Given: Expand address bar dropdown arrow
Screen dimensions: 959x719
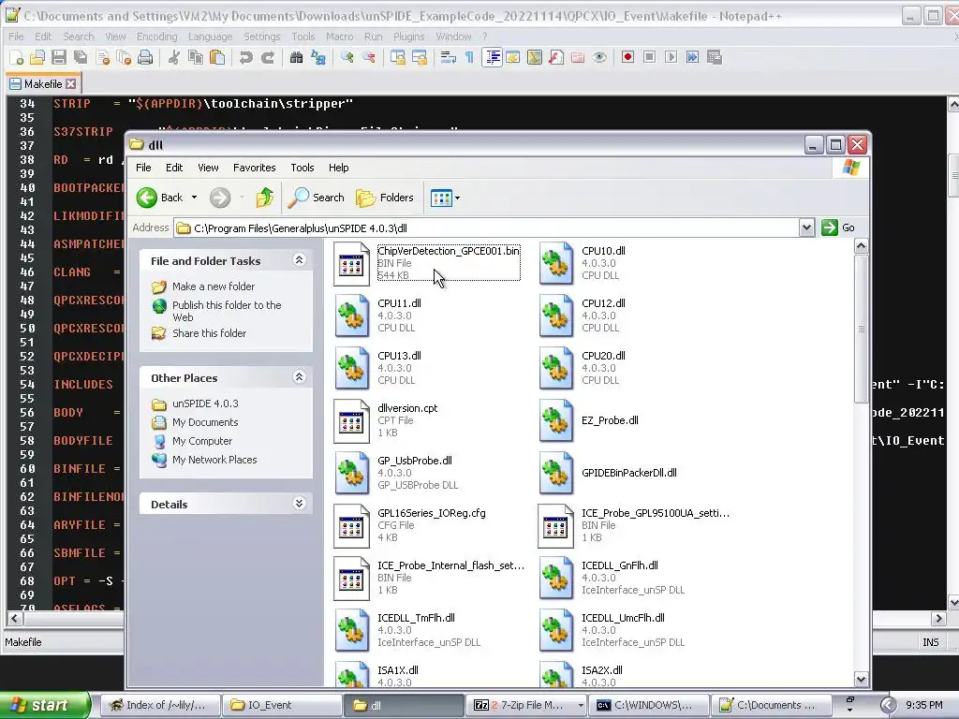Looking at the screenshot, I should click(806, 228).
